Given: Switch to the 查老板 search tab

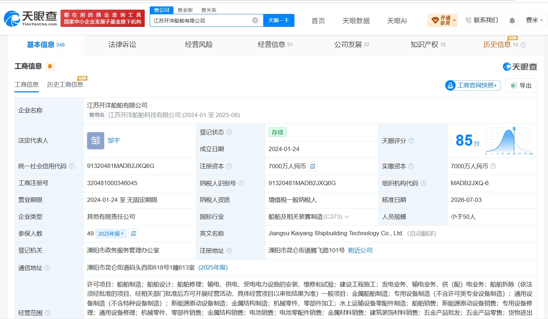Looking at the screenshot, I should tap(185, 10).
